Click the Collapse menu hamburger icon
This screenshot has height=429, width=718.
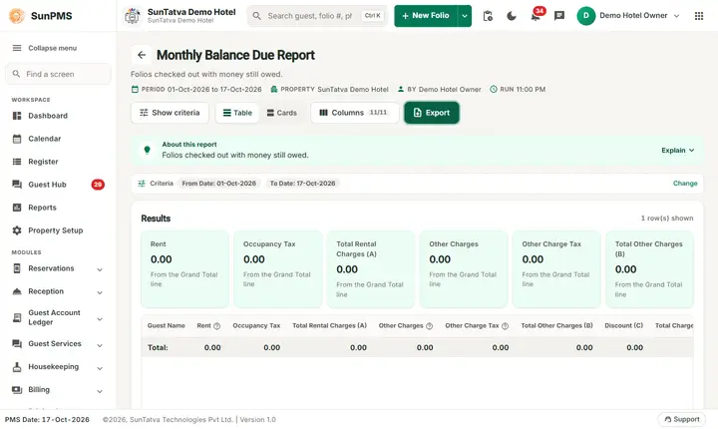tap(17, 48)
